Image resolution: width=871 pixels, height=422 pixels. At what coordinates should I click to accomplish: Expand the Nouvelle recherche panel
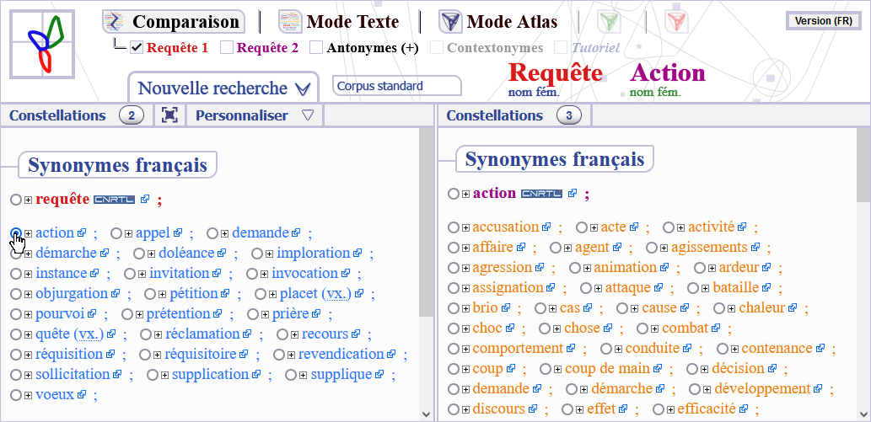click(223, 88)
